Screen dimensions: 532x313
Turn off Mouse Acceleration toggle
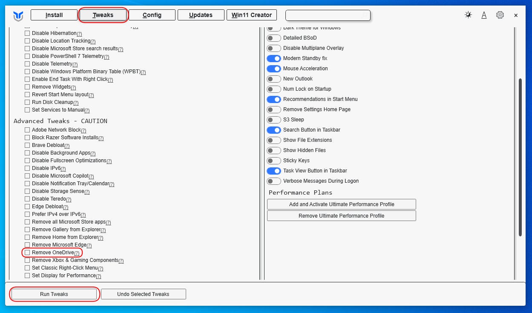point(274,69)
